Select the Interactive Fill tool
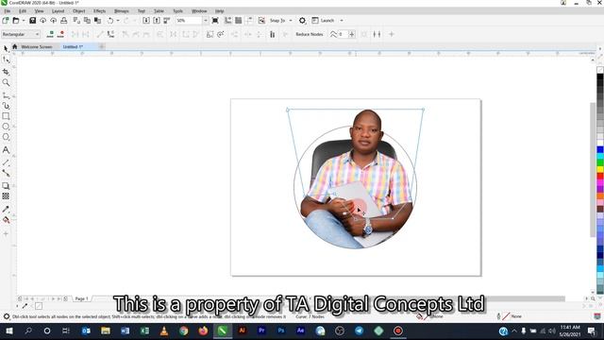The height and width of the screenshot is (340, 604). 6,220
